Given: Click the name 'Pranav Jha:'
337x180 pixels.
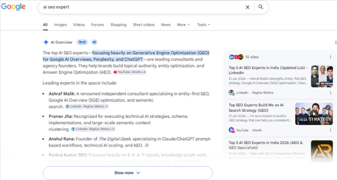Looking at the screenshot, I should pos(61,116).
